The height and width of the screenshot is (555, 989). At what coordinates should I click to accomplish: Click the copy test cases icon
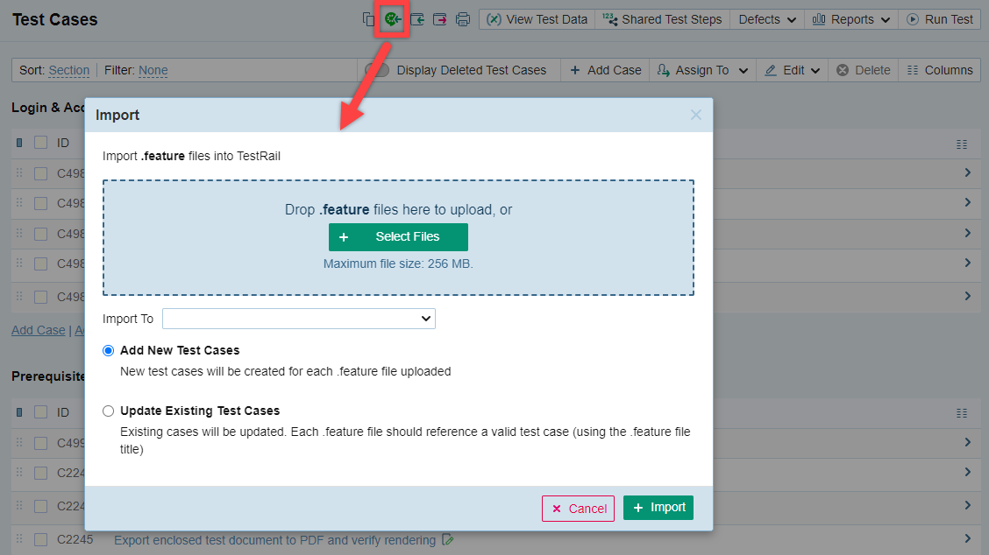pyautogui.click(x=368, y=19)
